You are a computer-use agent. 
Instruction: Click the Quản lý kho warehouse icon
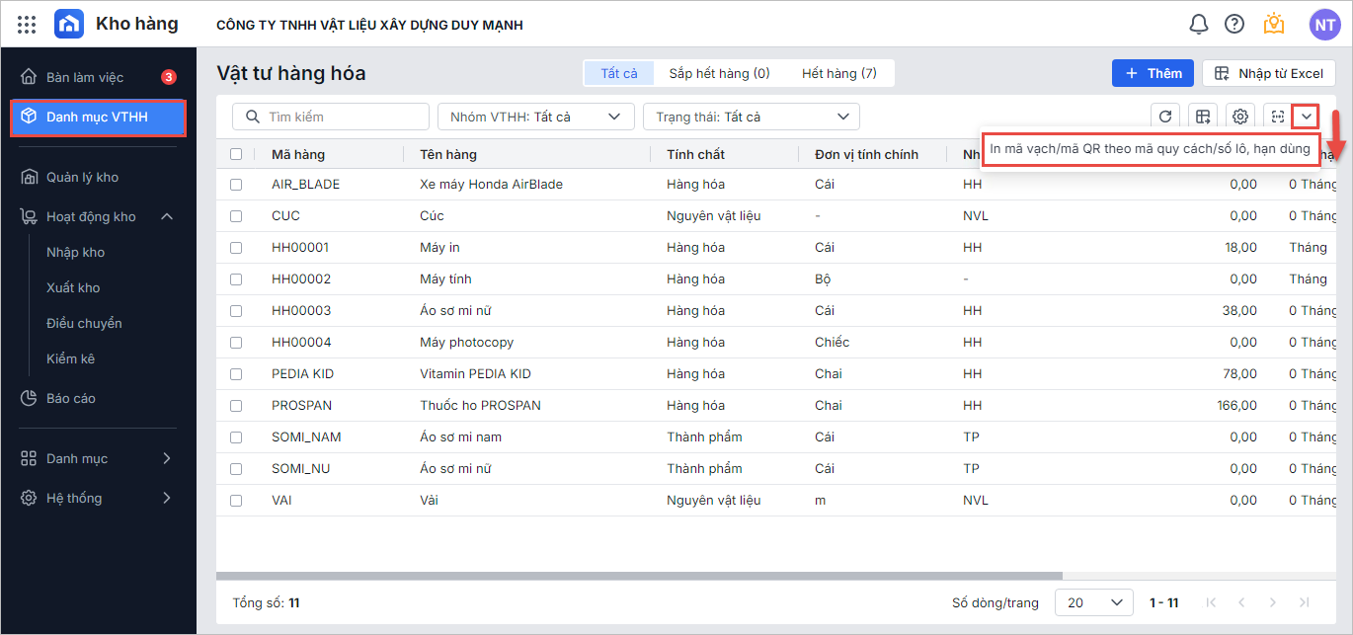(x=29, y=178)
